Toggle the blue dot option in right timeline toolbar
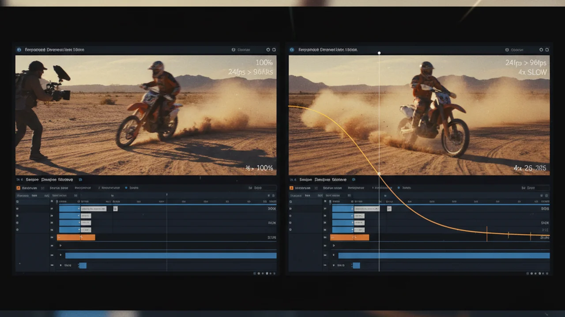 pos(399,188)
